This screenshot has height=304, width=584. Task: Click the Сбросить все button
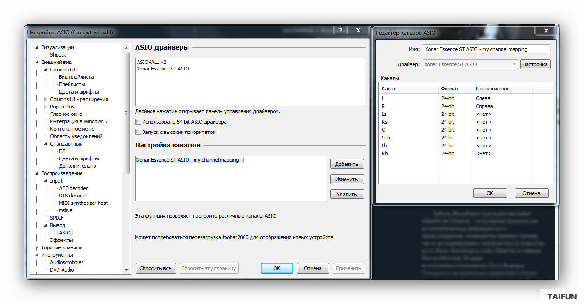point(156,268)
